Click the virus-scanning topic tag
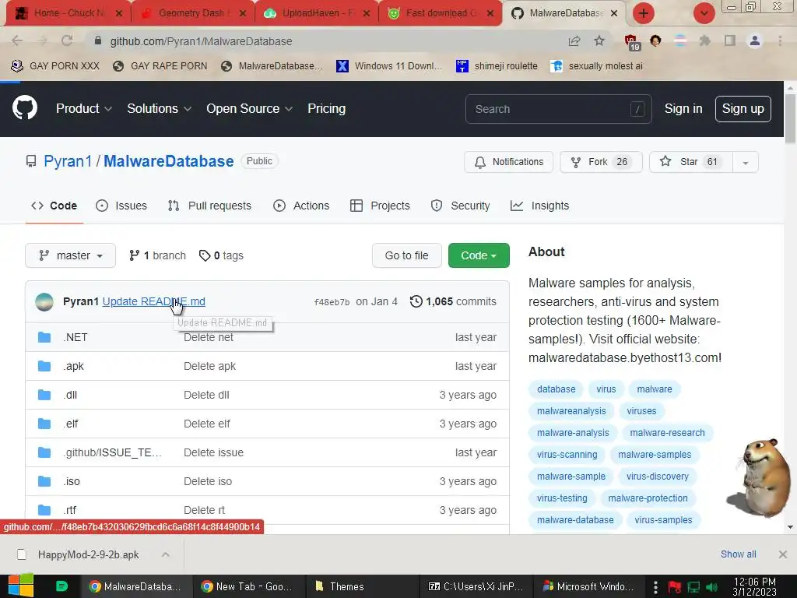Image resolution: width=797 pixels, height=598 pixels. pyautogui.click(x=567, y=455)
